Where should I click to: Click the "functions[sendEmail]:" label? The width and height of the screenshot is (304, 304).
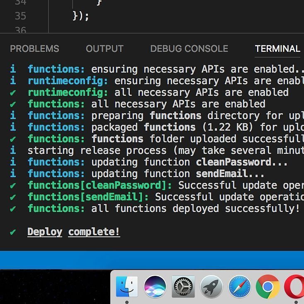click(88, 197)
